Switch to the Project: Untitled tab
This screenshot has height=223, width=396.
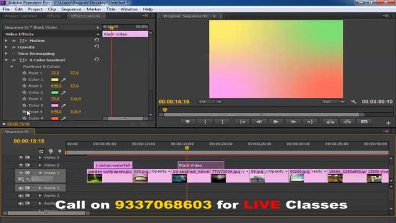pos(20,16)
